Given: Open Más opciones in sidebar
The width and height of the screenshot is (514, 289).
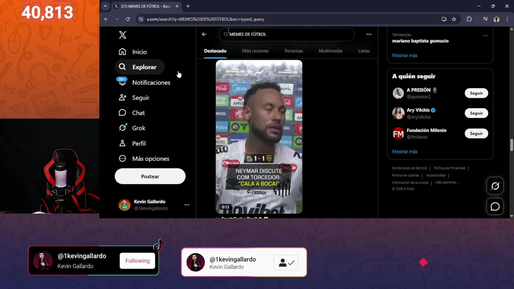Looking at the screenshot, I should [x=145, y=159].
